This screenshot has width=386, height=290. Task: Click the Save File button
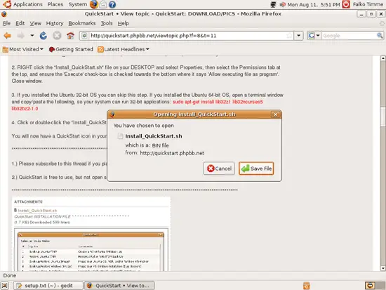256,169
